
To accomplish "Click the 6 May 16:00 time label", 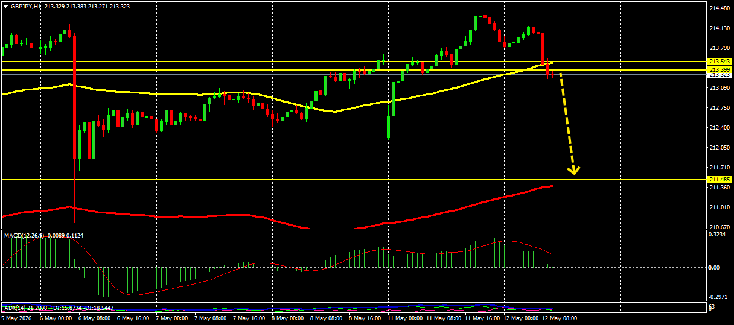I will [x=134, y=318].
